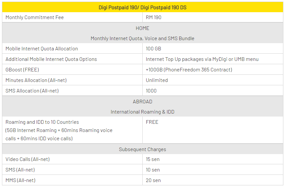Viewport: 284px width, 186px height.
Task: Click the Digi Postpaid 190 table header
Action: coord(142,7)
